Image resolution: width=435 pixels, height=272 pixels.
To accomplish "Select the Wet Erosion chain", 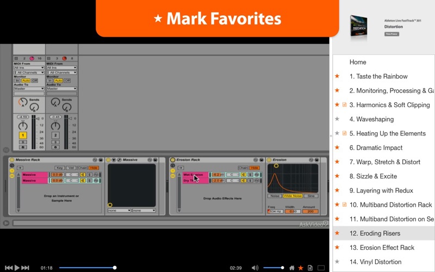I will (x=196, y=175).
